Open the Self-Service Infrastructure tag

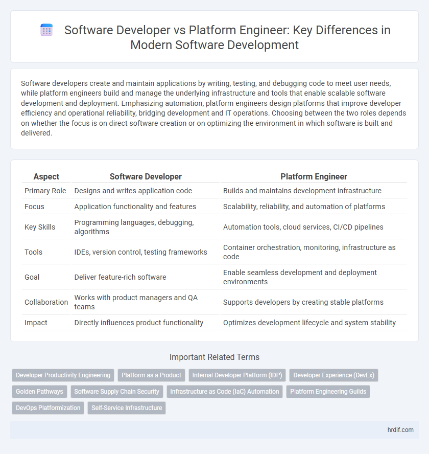[x=127, y=407]
